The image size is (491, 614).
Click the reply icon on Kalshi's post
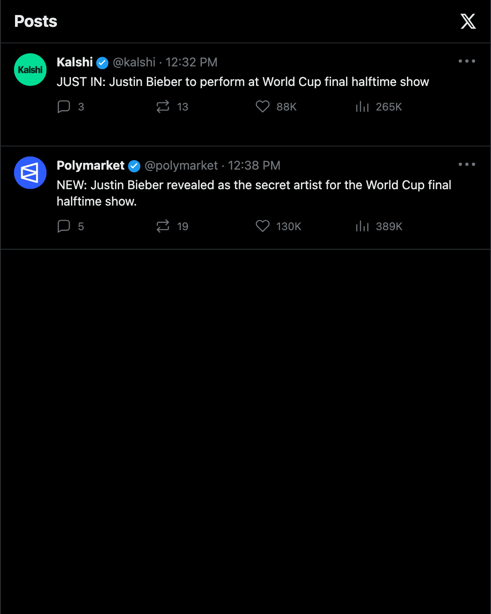(x=64, y=106)
